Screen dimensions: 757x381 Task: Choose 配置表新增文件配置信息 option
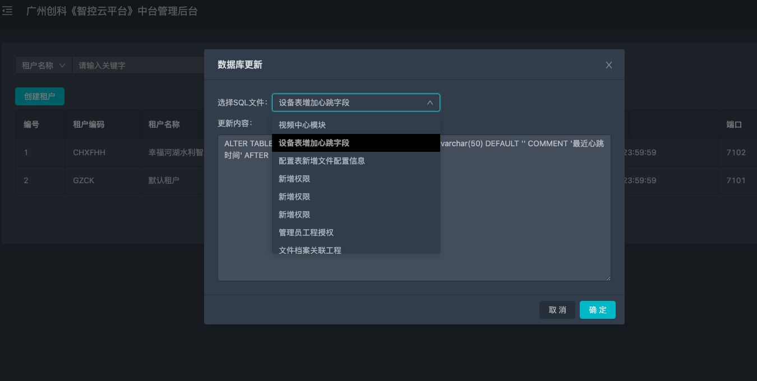321,161
